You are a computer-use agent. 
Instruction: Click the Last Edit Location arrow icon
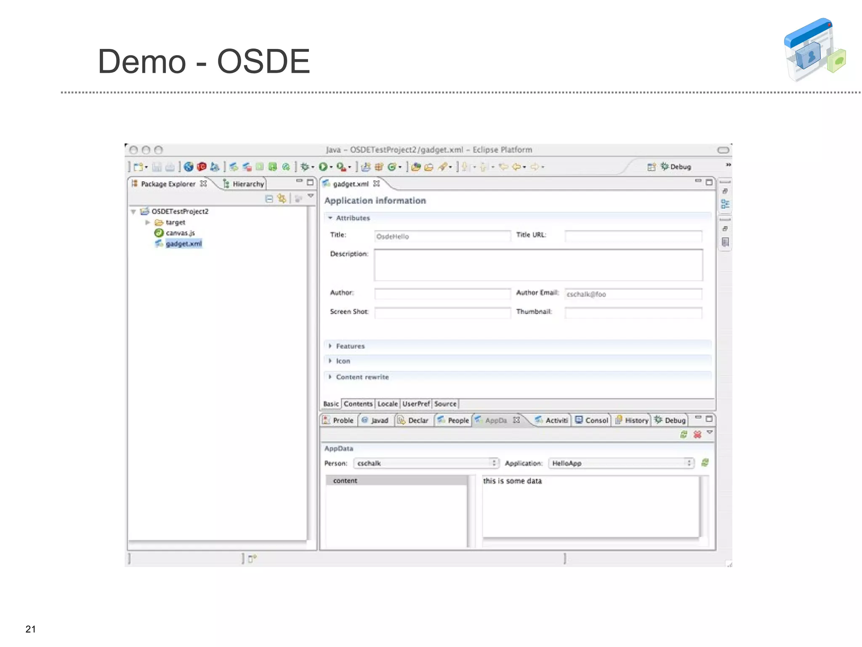click(x=503, y=167)
